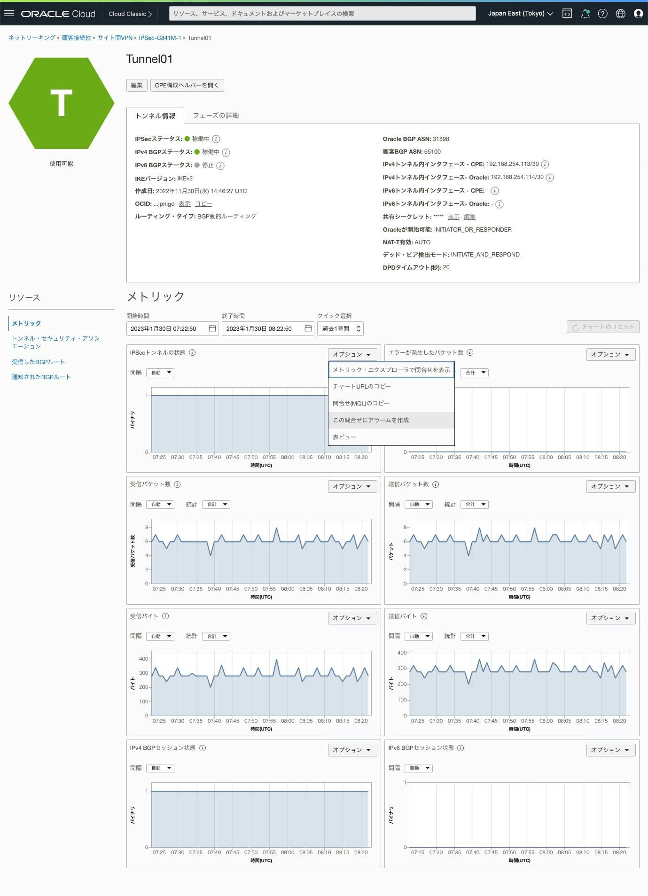648x896 pixels.
Task: Open Cloud Shell developer tools icon
Action: point(567,14)
